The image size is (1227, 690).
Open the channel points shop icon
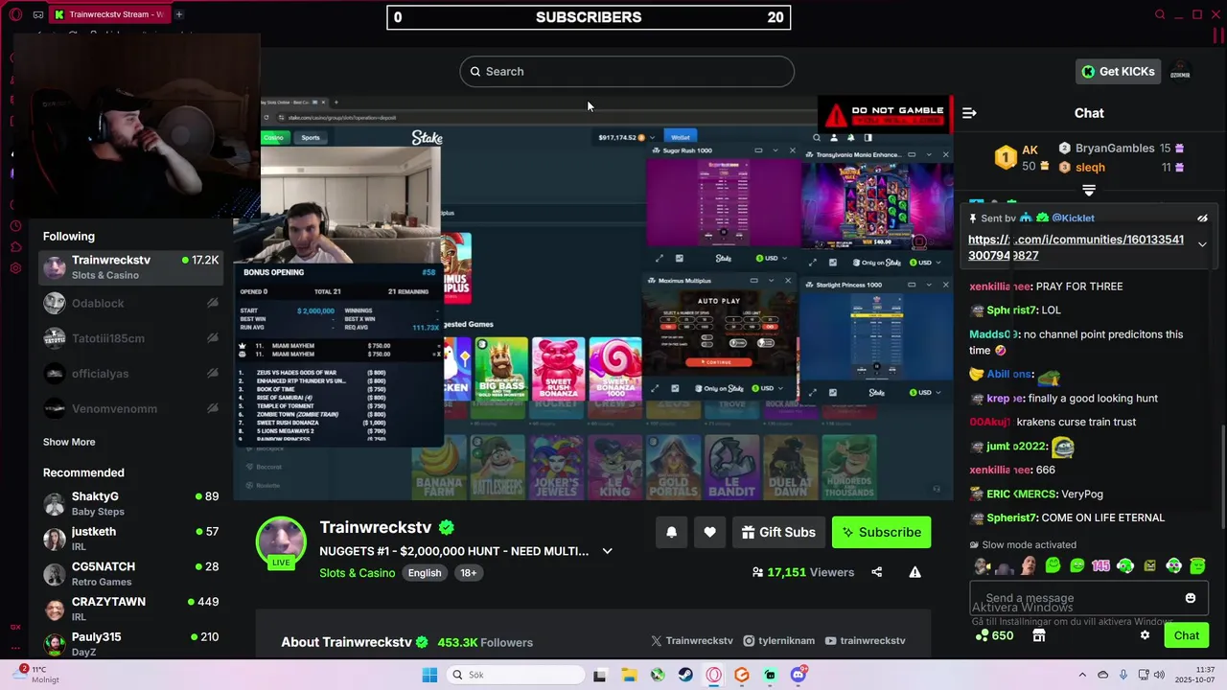pos(1038,635)
